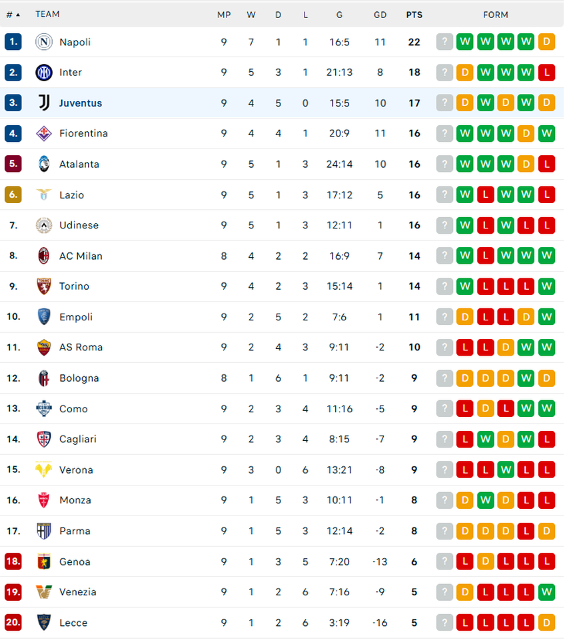Open the Empoli team page
573x644 pixels.
pyautogui.click(x=75, y=317)
